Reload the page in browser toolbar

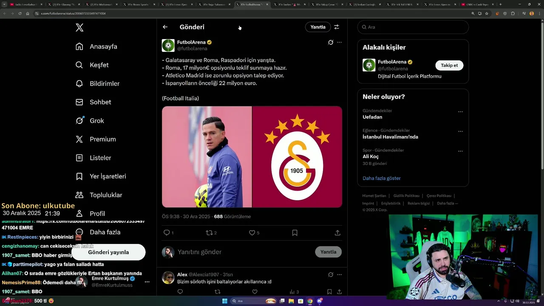(20, 13)
